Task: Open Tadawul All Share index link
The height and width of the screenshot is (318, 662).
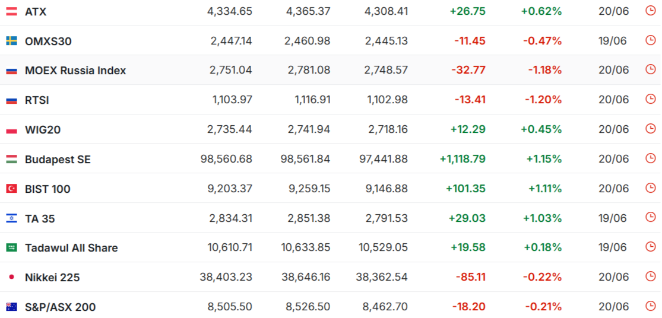Action: click(x=71, y=248)
